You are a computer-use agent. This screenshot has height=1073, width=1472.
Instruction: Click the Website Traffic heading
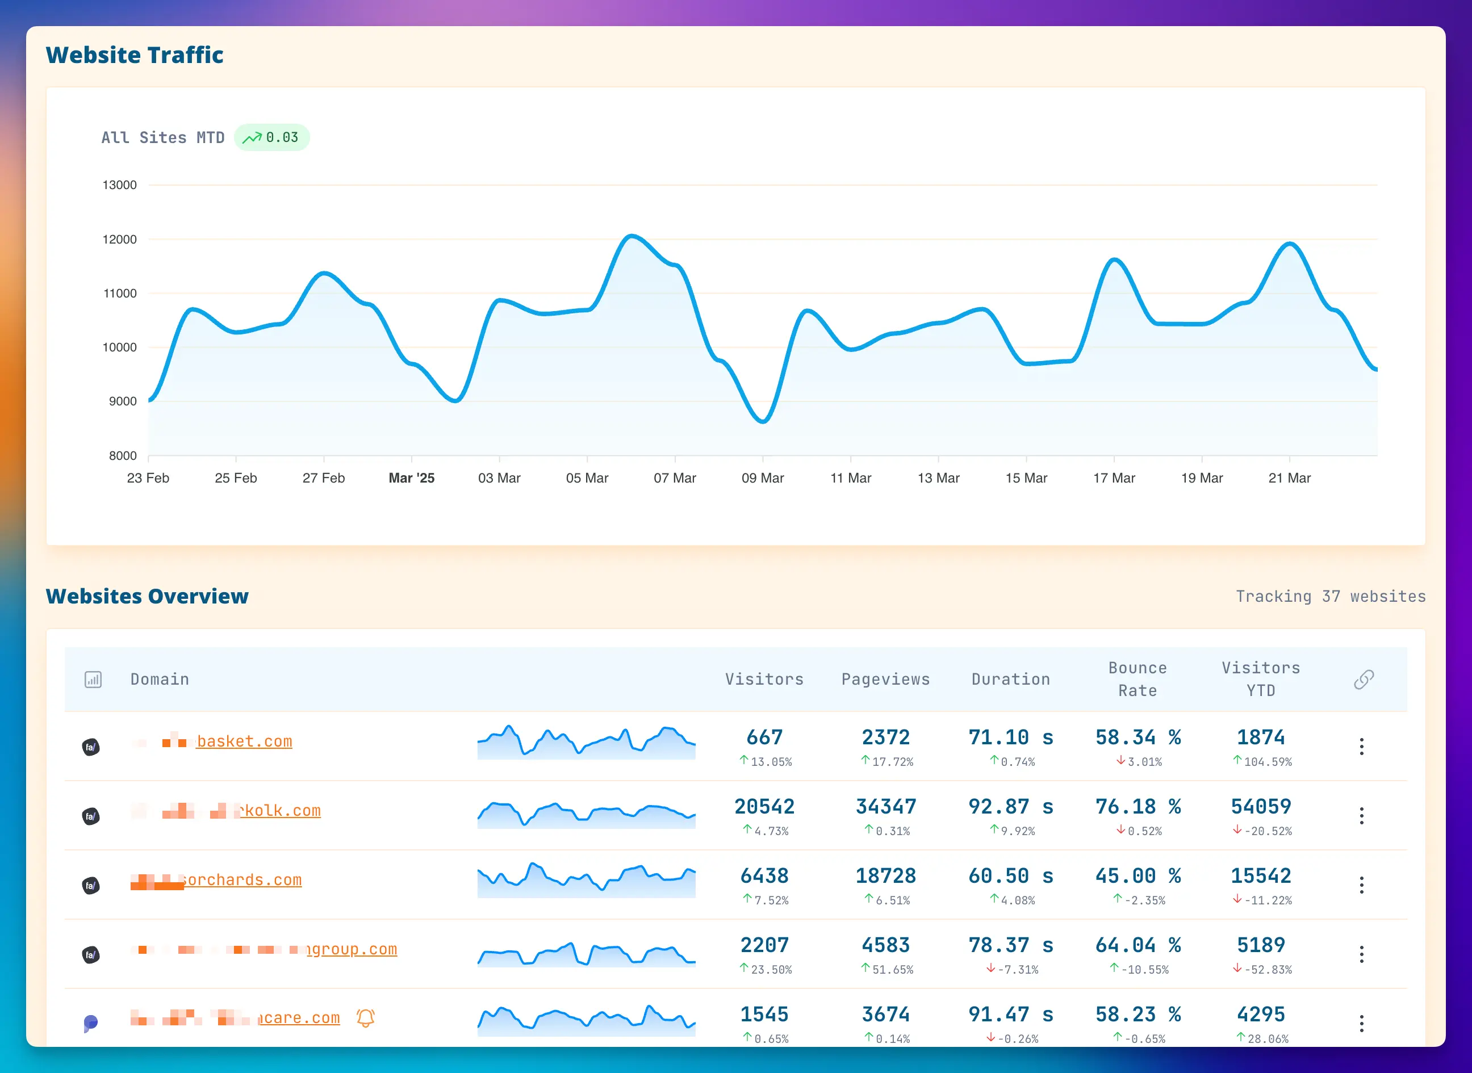coord(135,55)
